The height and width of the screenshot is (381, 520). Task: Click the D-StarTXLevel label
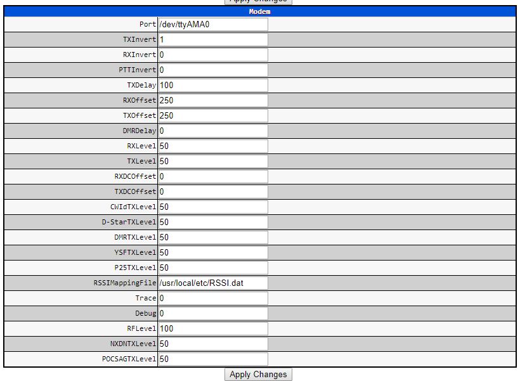pos(129,222)
